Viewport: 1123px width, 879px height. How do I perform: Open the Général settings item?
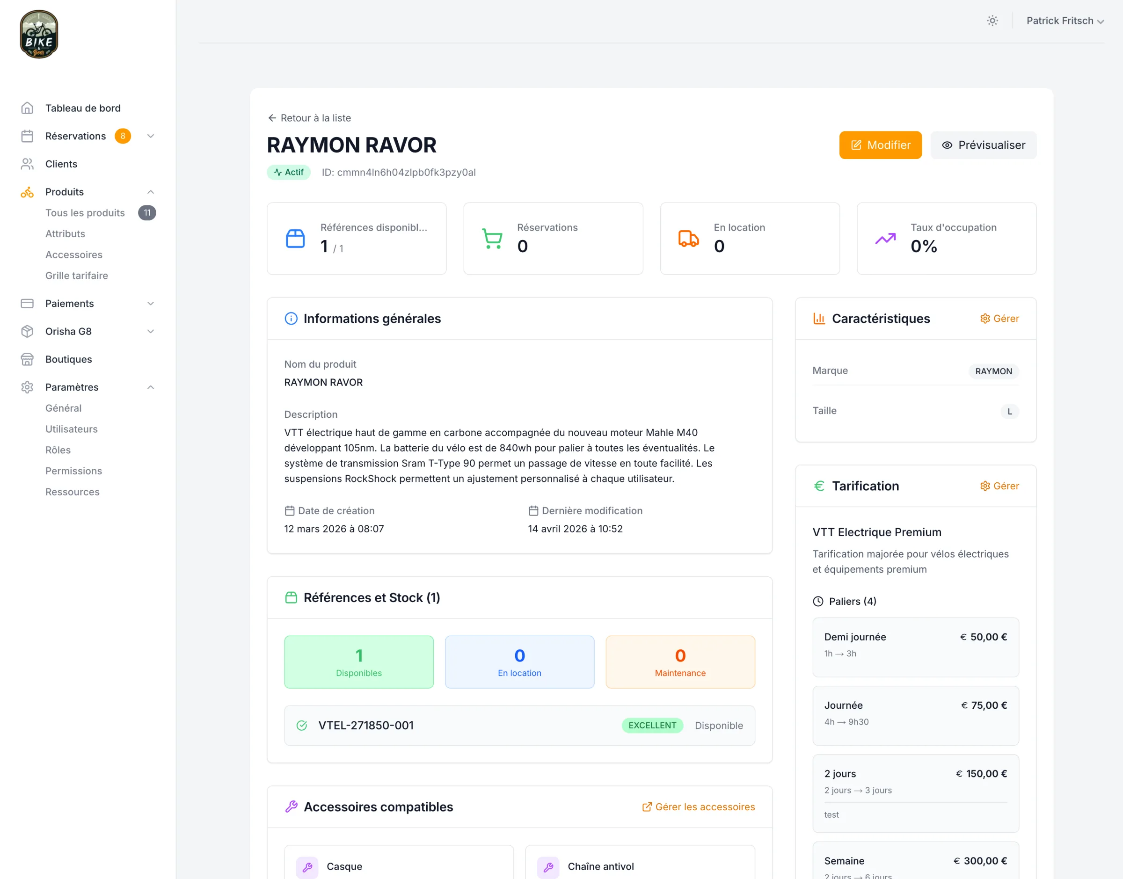pyautogui.click(x=63, y=408)
